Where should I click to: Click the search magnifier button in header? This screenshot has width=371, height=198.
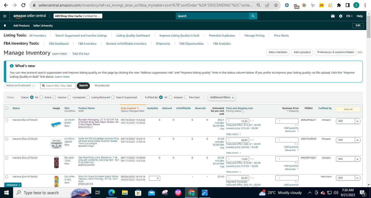[253, 16]
